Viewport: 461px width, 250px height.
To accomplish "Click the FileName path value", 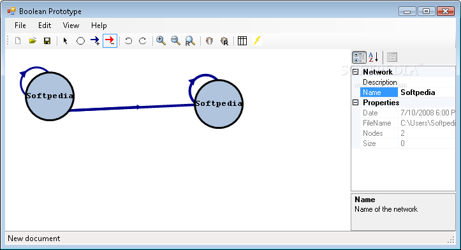I will [428, 123].
